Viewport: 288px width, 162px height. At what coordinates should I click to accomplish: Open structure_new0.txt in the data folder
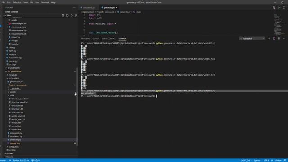(x=19, y=99)
